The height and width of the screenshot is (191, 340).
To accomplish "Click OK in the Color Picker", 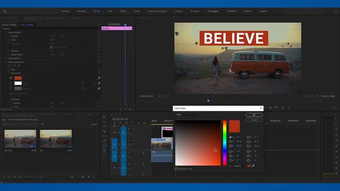I will [254, 115].
